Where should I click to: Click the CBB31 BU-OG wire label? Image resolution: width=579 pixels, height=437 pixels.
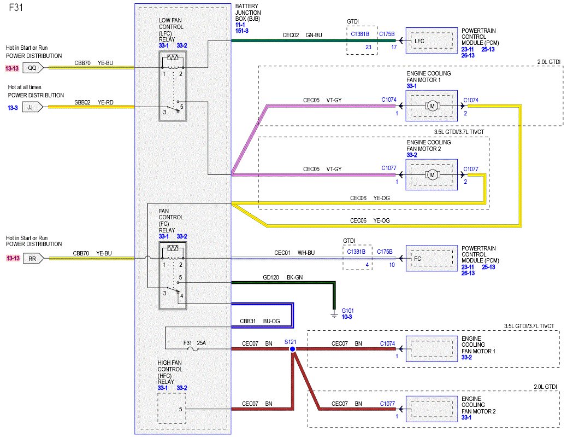259,321
